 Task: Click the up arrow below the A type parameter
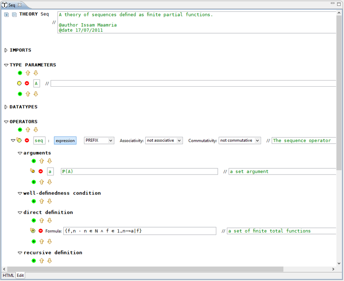[28, 94]
